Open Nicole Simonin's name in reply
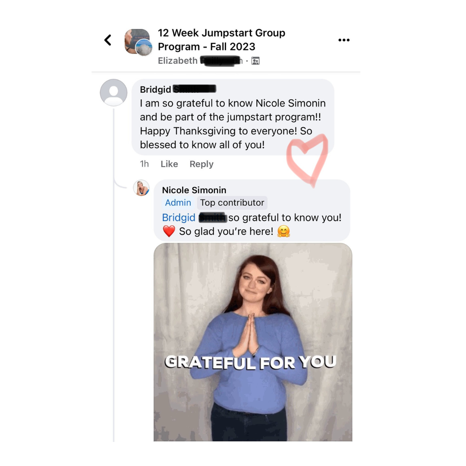Viewport: 466px width, 466px height. coord(194,190)
